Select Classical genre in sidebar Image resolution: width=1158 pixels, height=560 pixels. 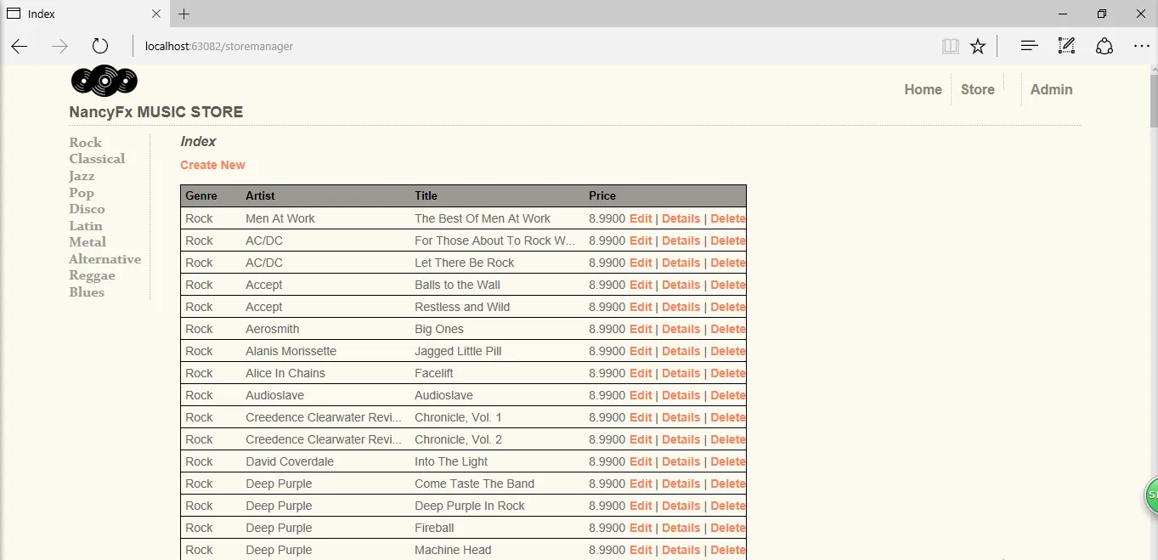click(x=97, y=159)
